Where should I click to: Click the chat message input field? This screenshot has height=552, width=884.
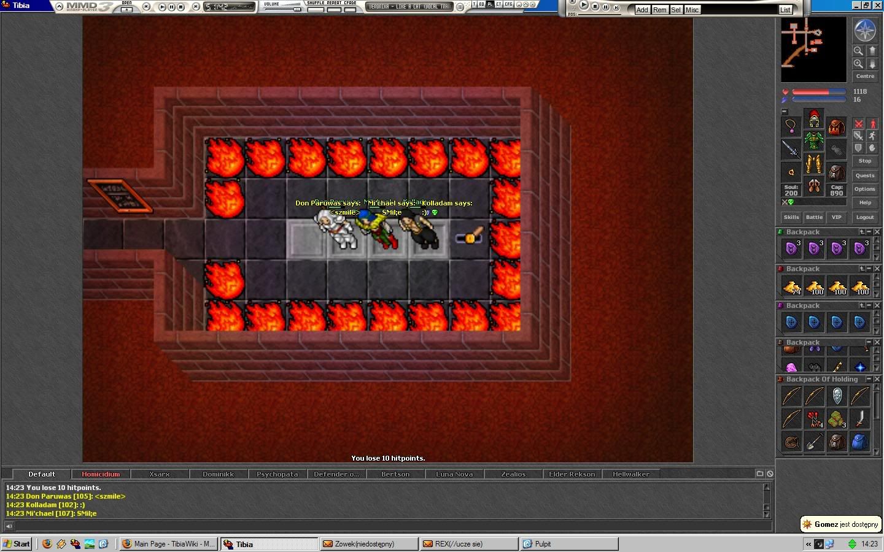pyautogui.click(x=393, y=526)
